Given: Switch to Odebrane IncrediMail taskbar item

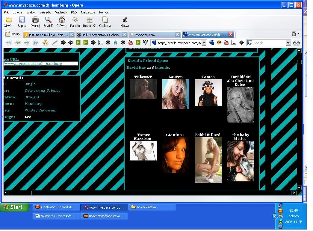Looking at the screenshot, I should click(x=56, y=207).
